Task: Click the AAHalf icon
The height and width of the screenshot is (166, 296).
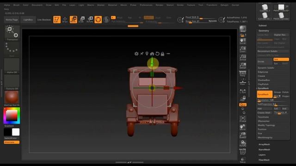Action: pyautogui.click(x=243, y=66)
